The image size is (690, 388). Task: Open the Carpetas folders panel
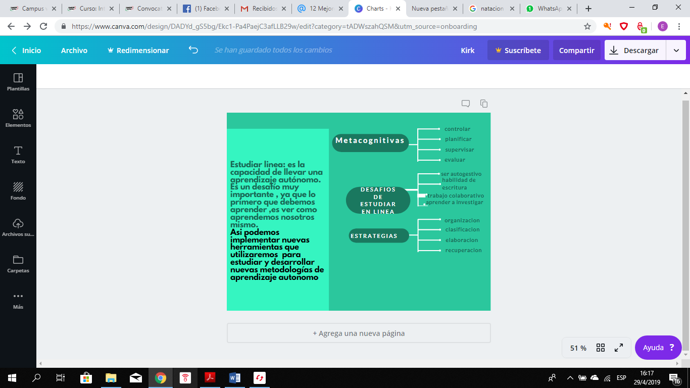click(18, 264)
